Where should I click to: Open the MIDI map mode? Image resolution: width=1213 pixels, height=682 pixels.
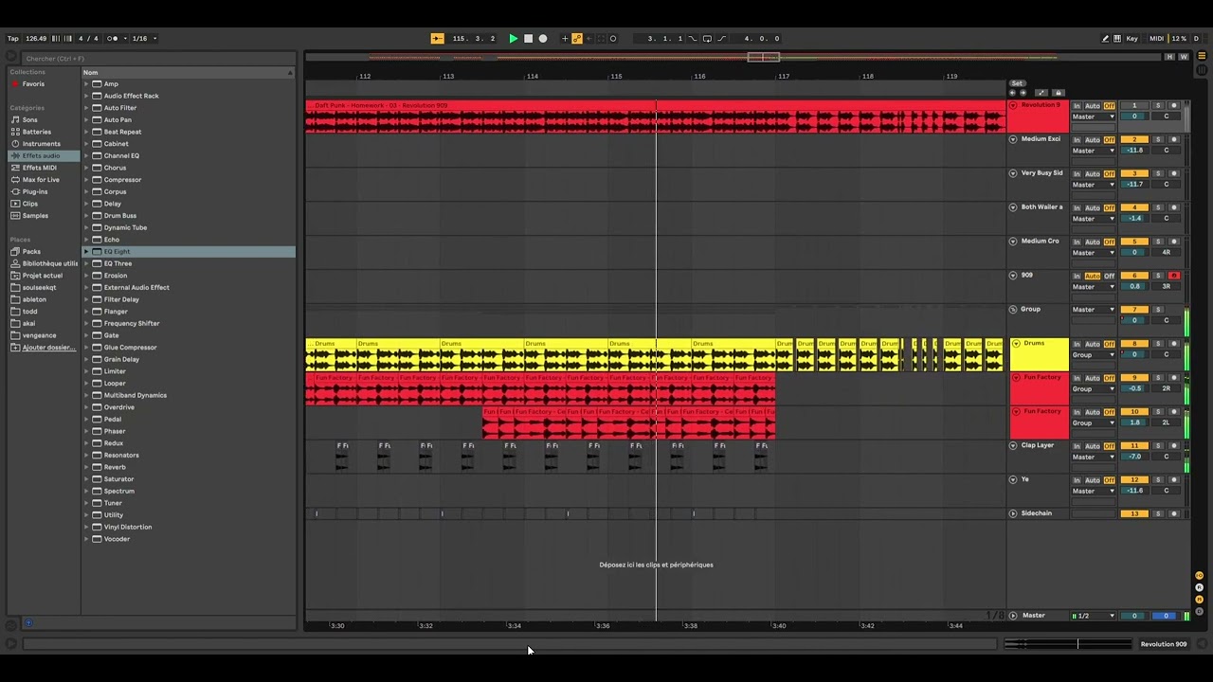[x=1156, y=39]
